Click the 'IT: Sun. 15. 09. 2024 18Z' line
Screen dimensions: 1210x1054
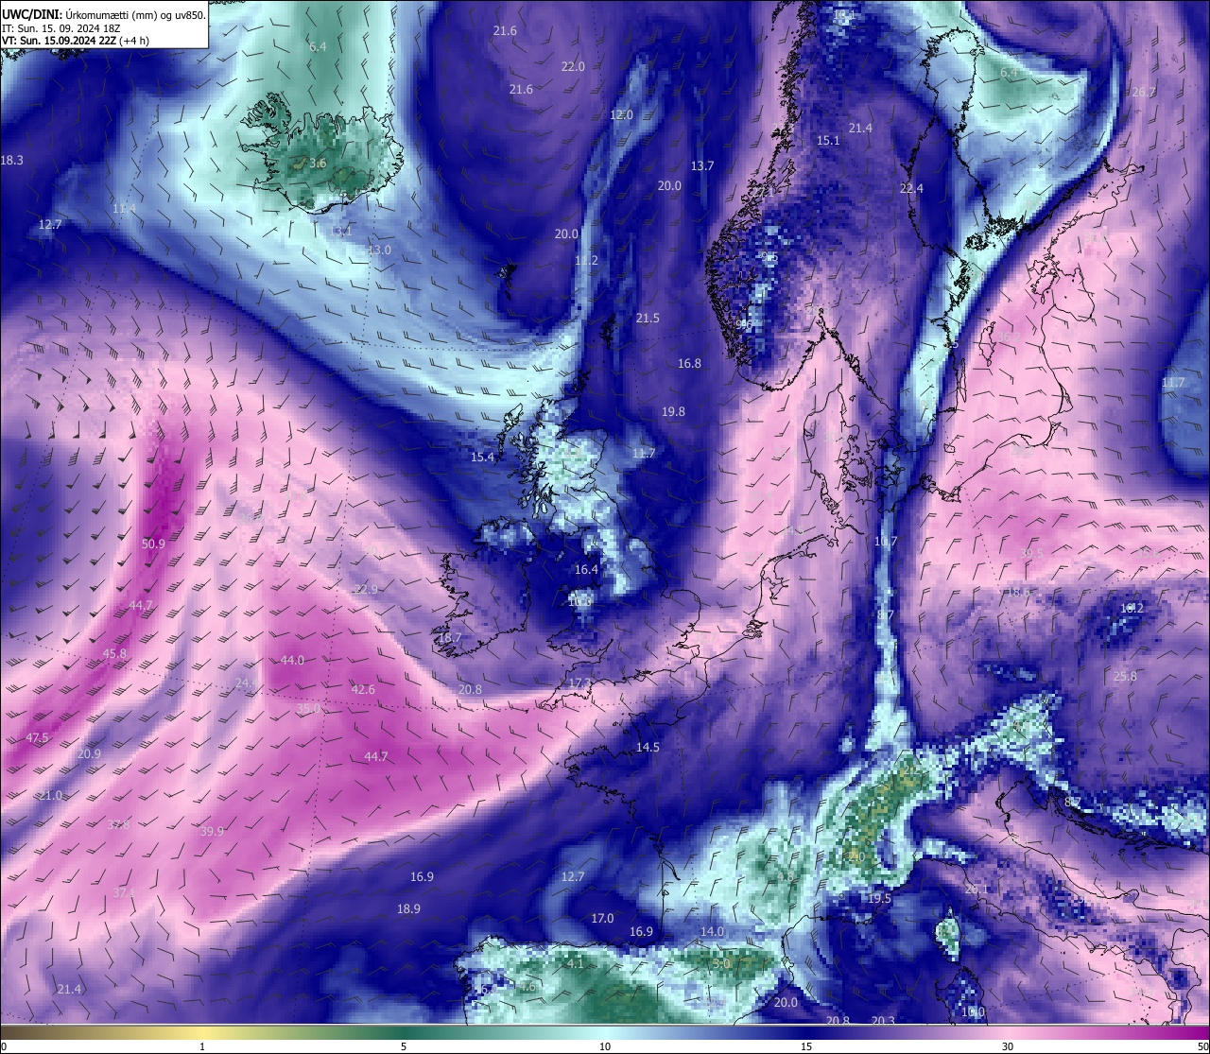pyautogui.click(x=60, y=28)
